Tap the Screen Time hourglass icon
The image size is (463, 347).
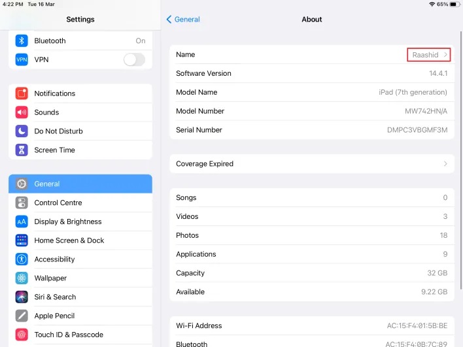[x=22, y=150]
